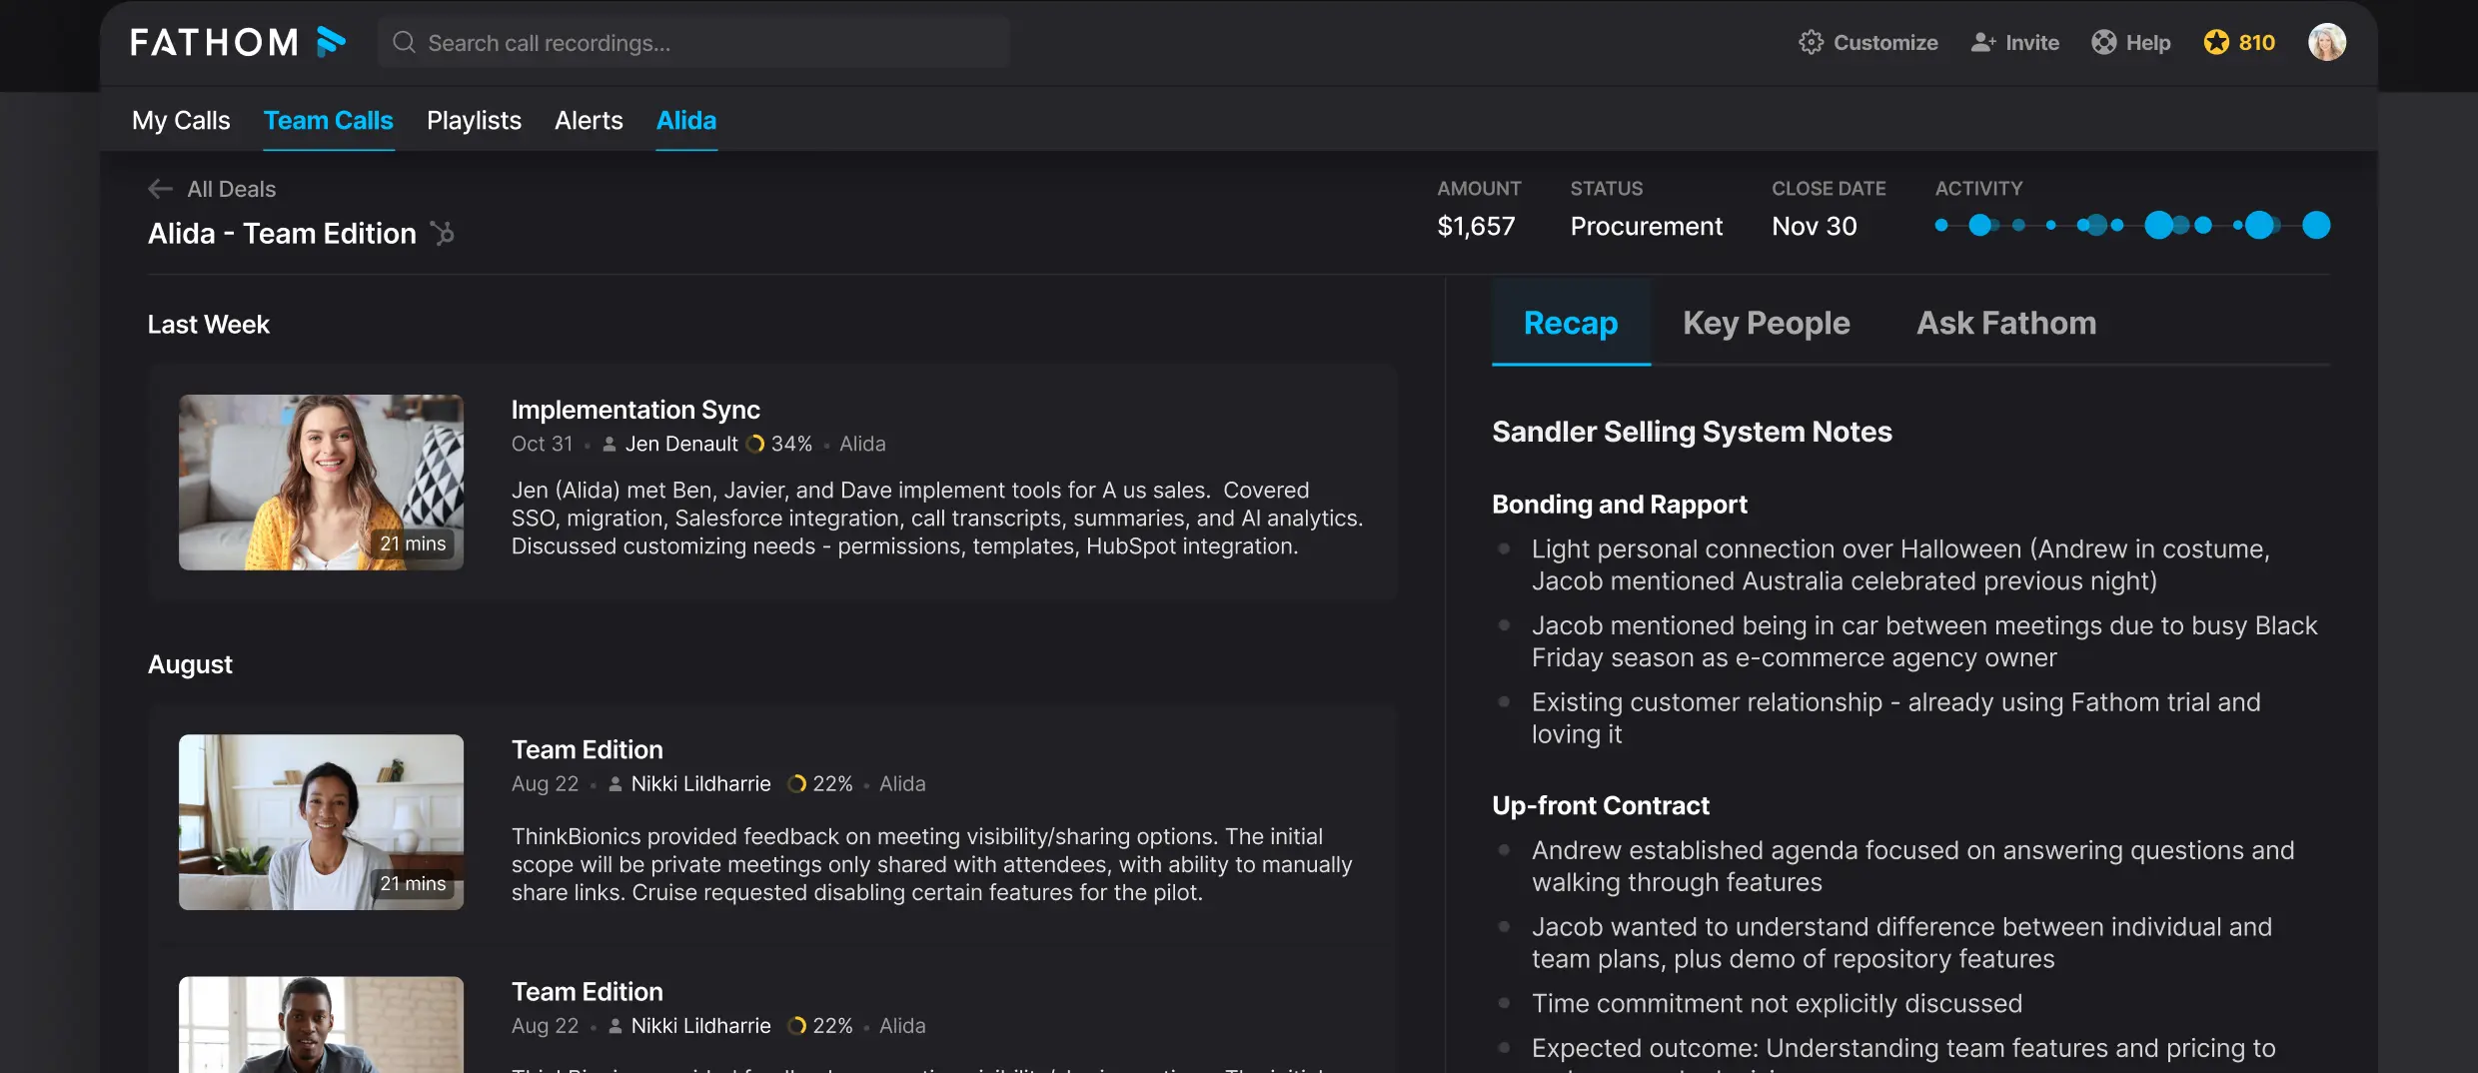Viewport: 2478px width, 1073px height.
Task: Click Jen Denault's name
Action: click(x=681, y=444)
